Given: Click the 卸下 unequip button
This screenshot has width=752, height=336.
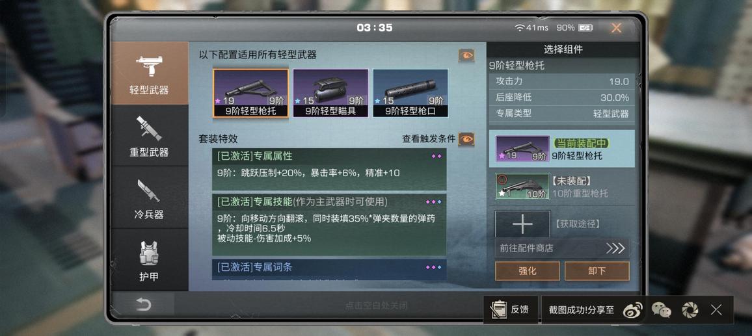Looking at the screenshot, I should (x=597, y=271).
